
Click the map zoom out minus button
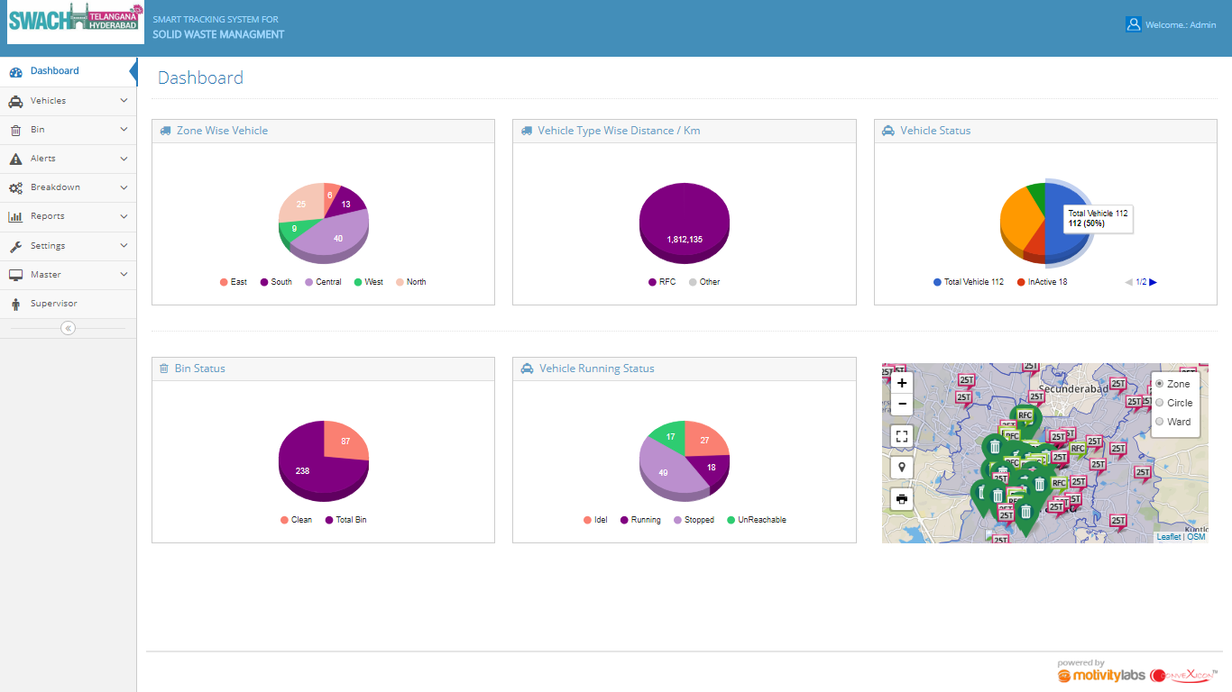click(902, 405)
